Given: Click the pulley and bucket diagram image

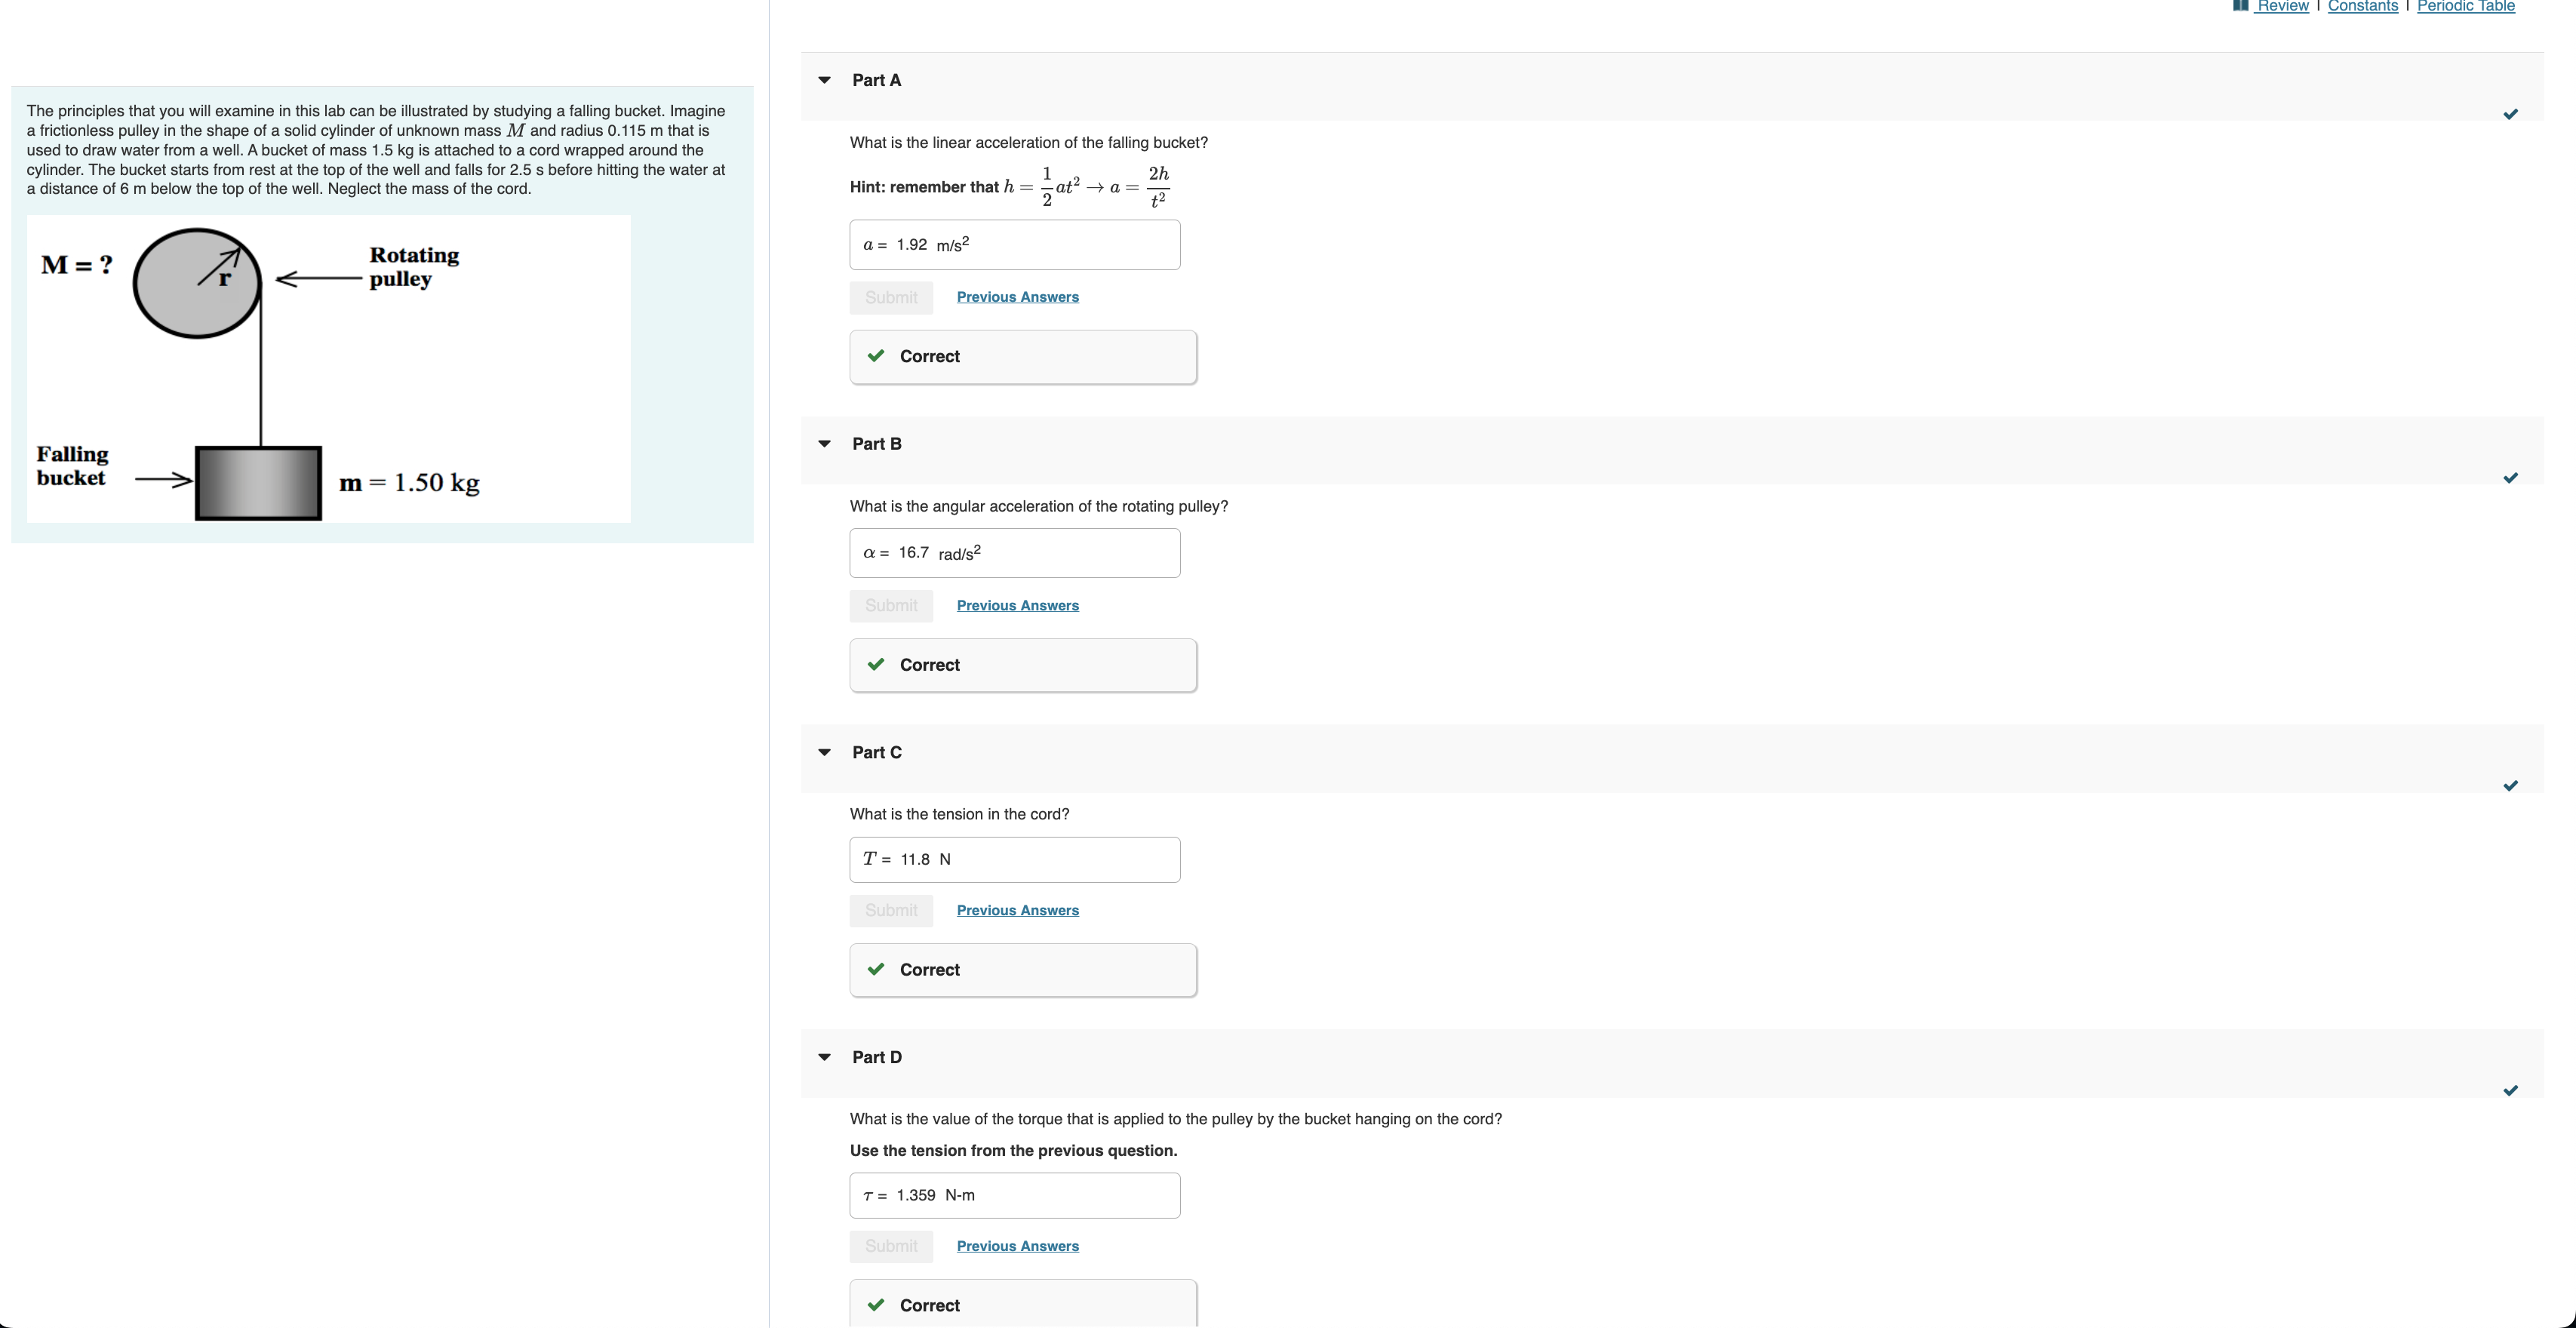Looking at the screenshot, I should (x=328, y=369).
